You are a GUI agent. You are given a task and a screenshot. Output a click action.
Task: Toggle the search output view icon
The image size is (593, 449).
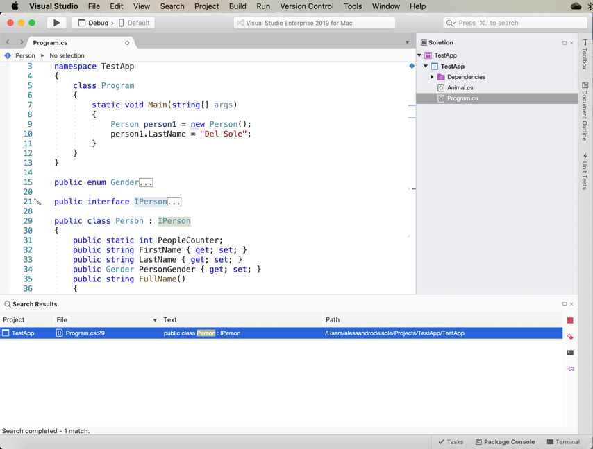point(570,353)
